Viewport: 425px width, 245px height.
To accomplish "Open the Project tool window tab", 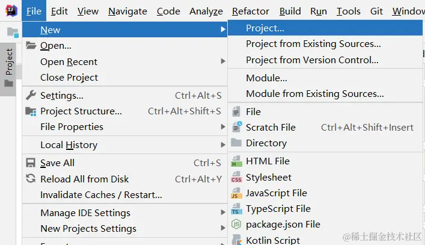I will [x=9, y=62].
